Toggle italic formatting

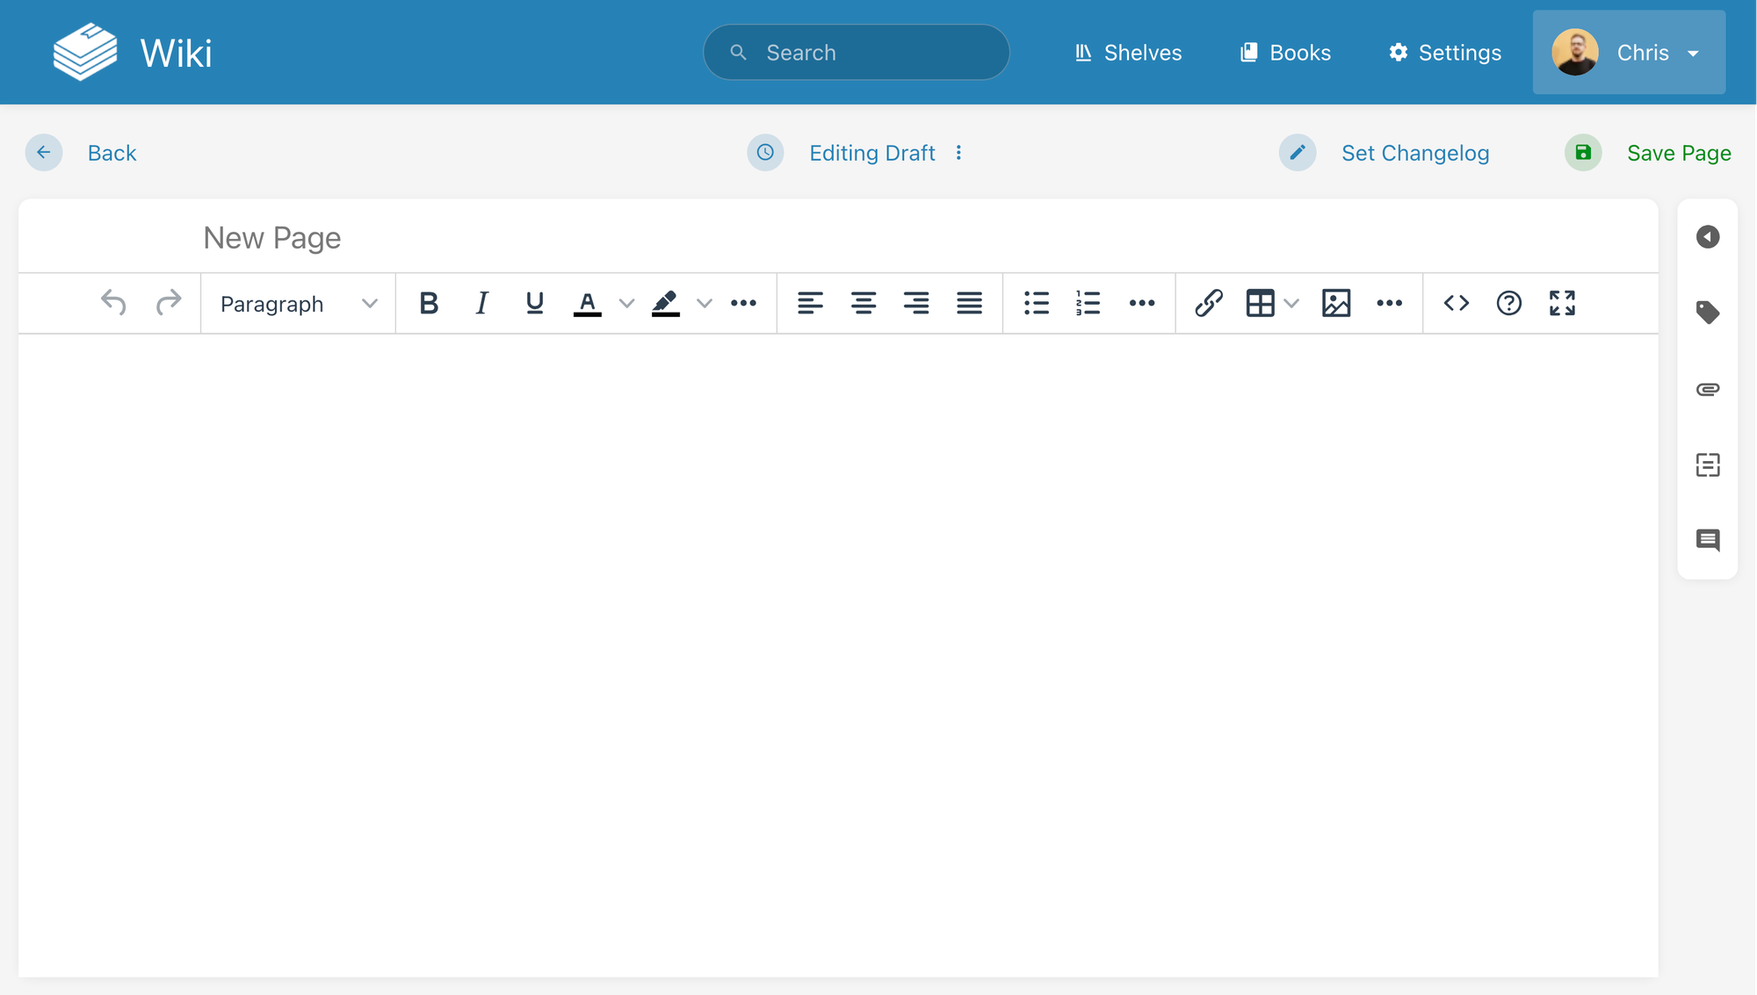481,303
